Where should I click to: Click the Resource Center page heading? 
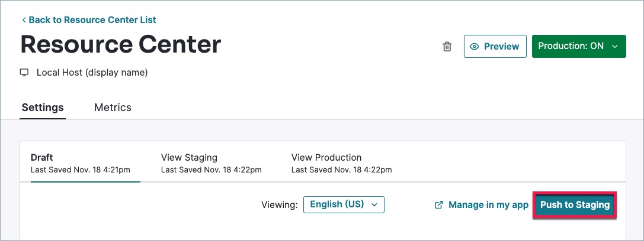click(121, 45)
